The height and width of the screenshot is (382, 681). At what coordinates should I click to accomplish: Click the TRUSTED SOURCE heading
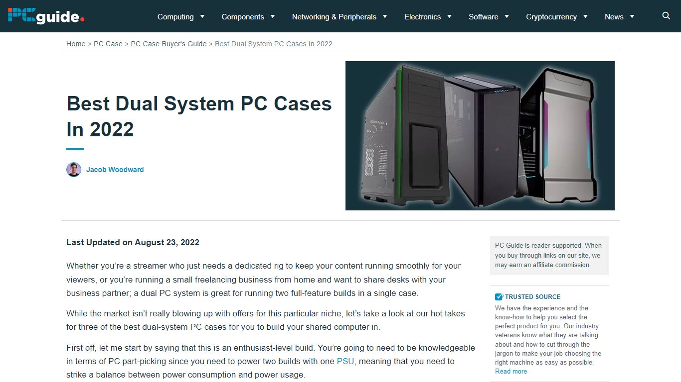[x=532, y=296]
